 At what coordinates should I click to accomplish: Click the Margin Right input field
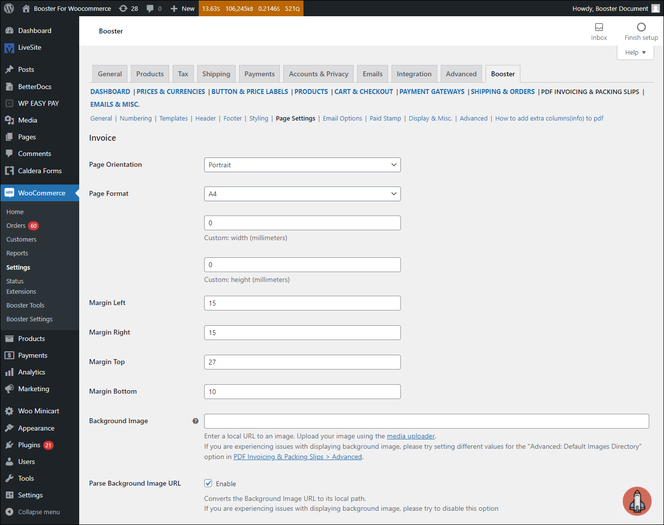[x=302, y=333]
